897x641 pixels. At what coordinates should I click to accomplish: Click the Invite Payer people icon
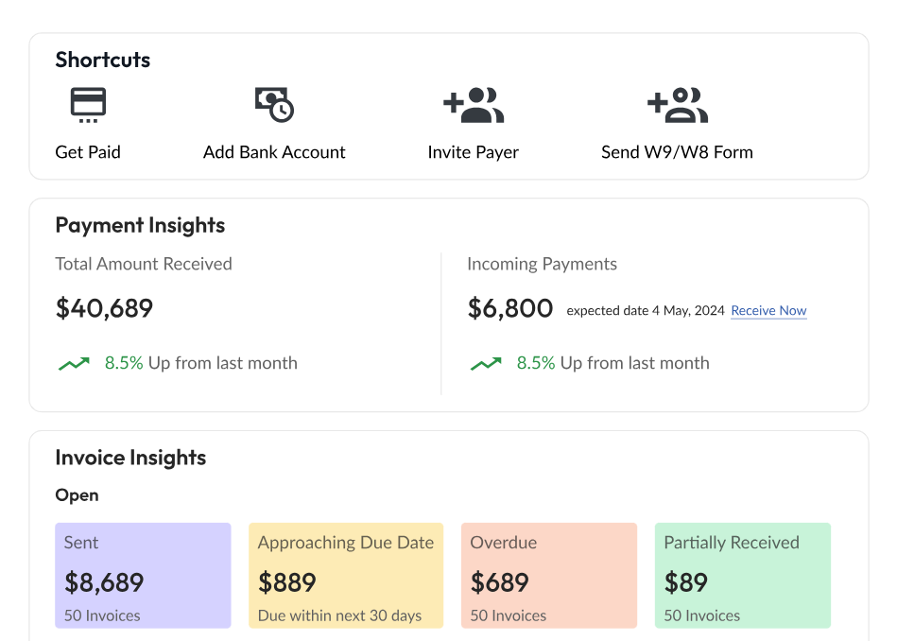tap(474, 104)
